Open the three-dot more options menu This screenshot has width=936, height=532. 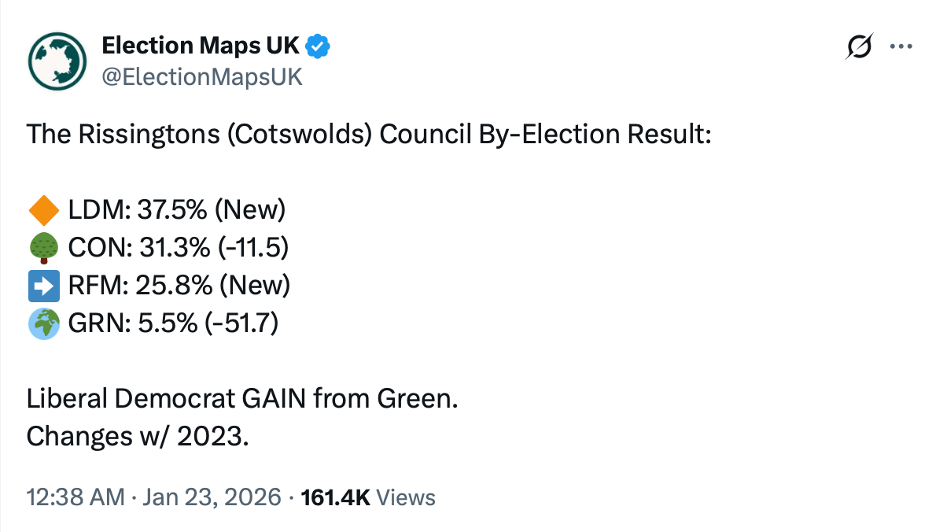point(900,46)
